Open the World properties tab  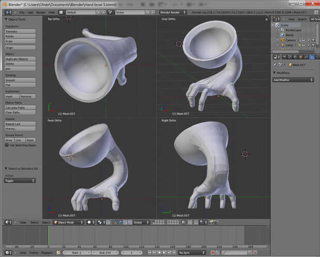[x=295, y=57]
